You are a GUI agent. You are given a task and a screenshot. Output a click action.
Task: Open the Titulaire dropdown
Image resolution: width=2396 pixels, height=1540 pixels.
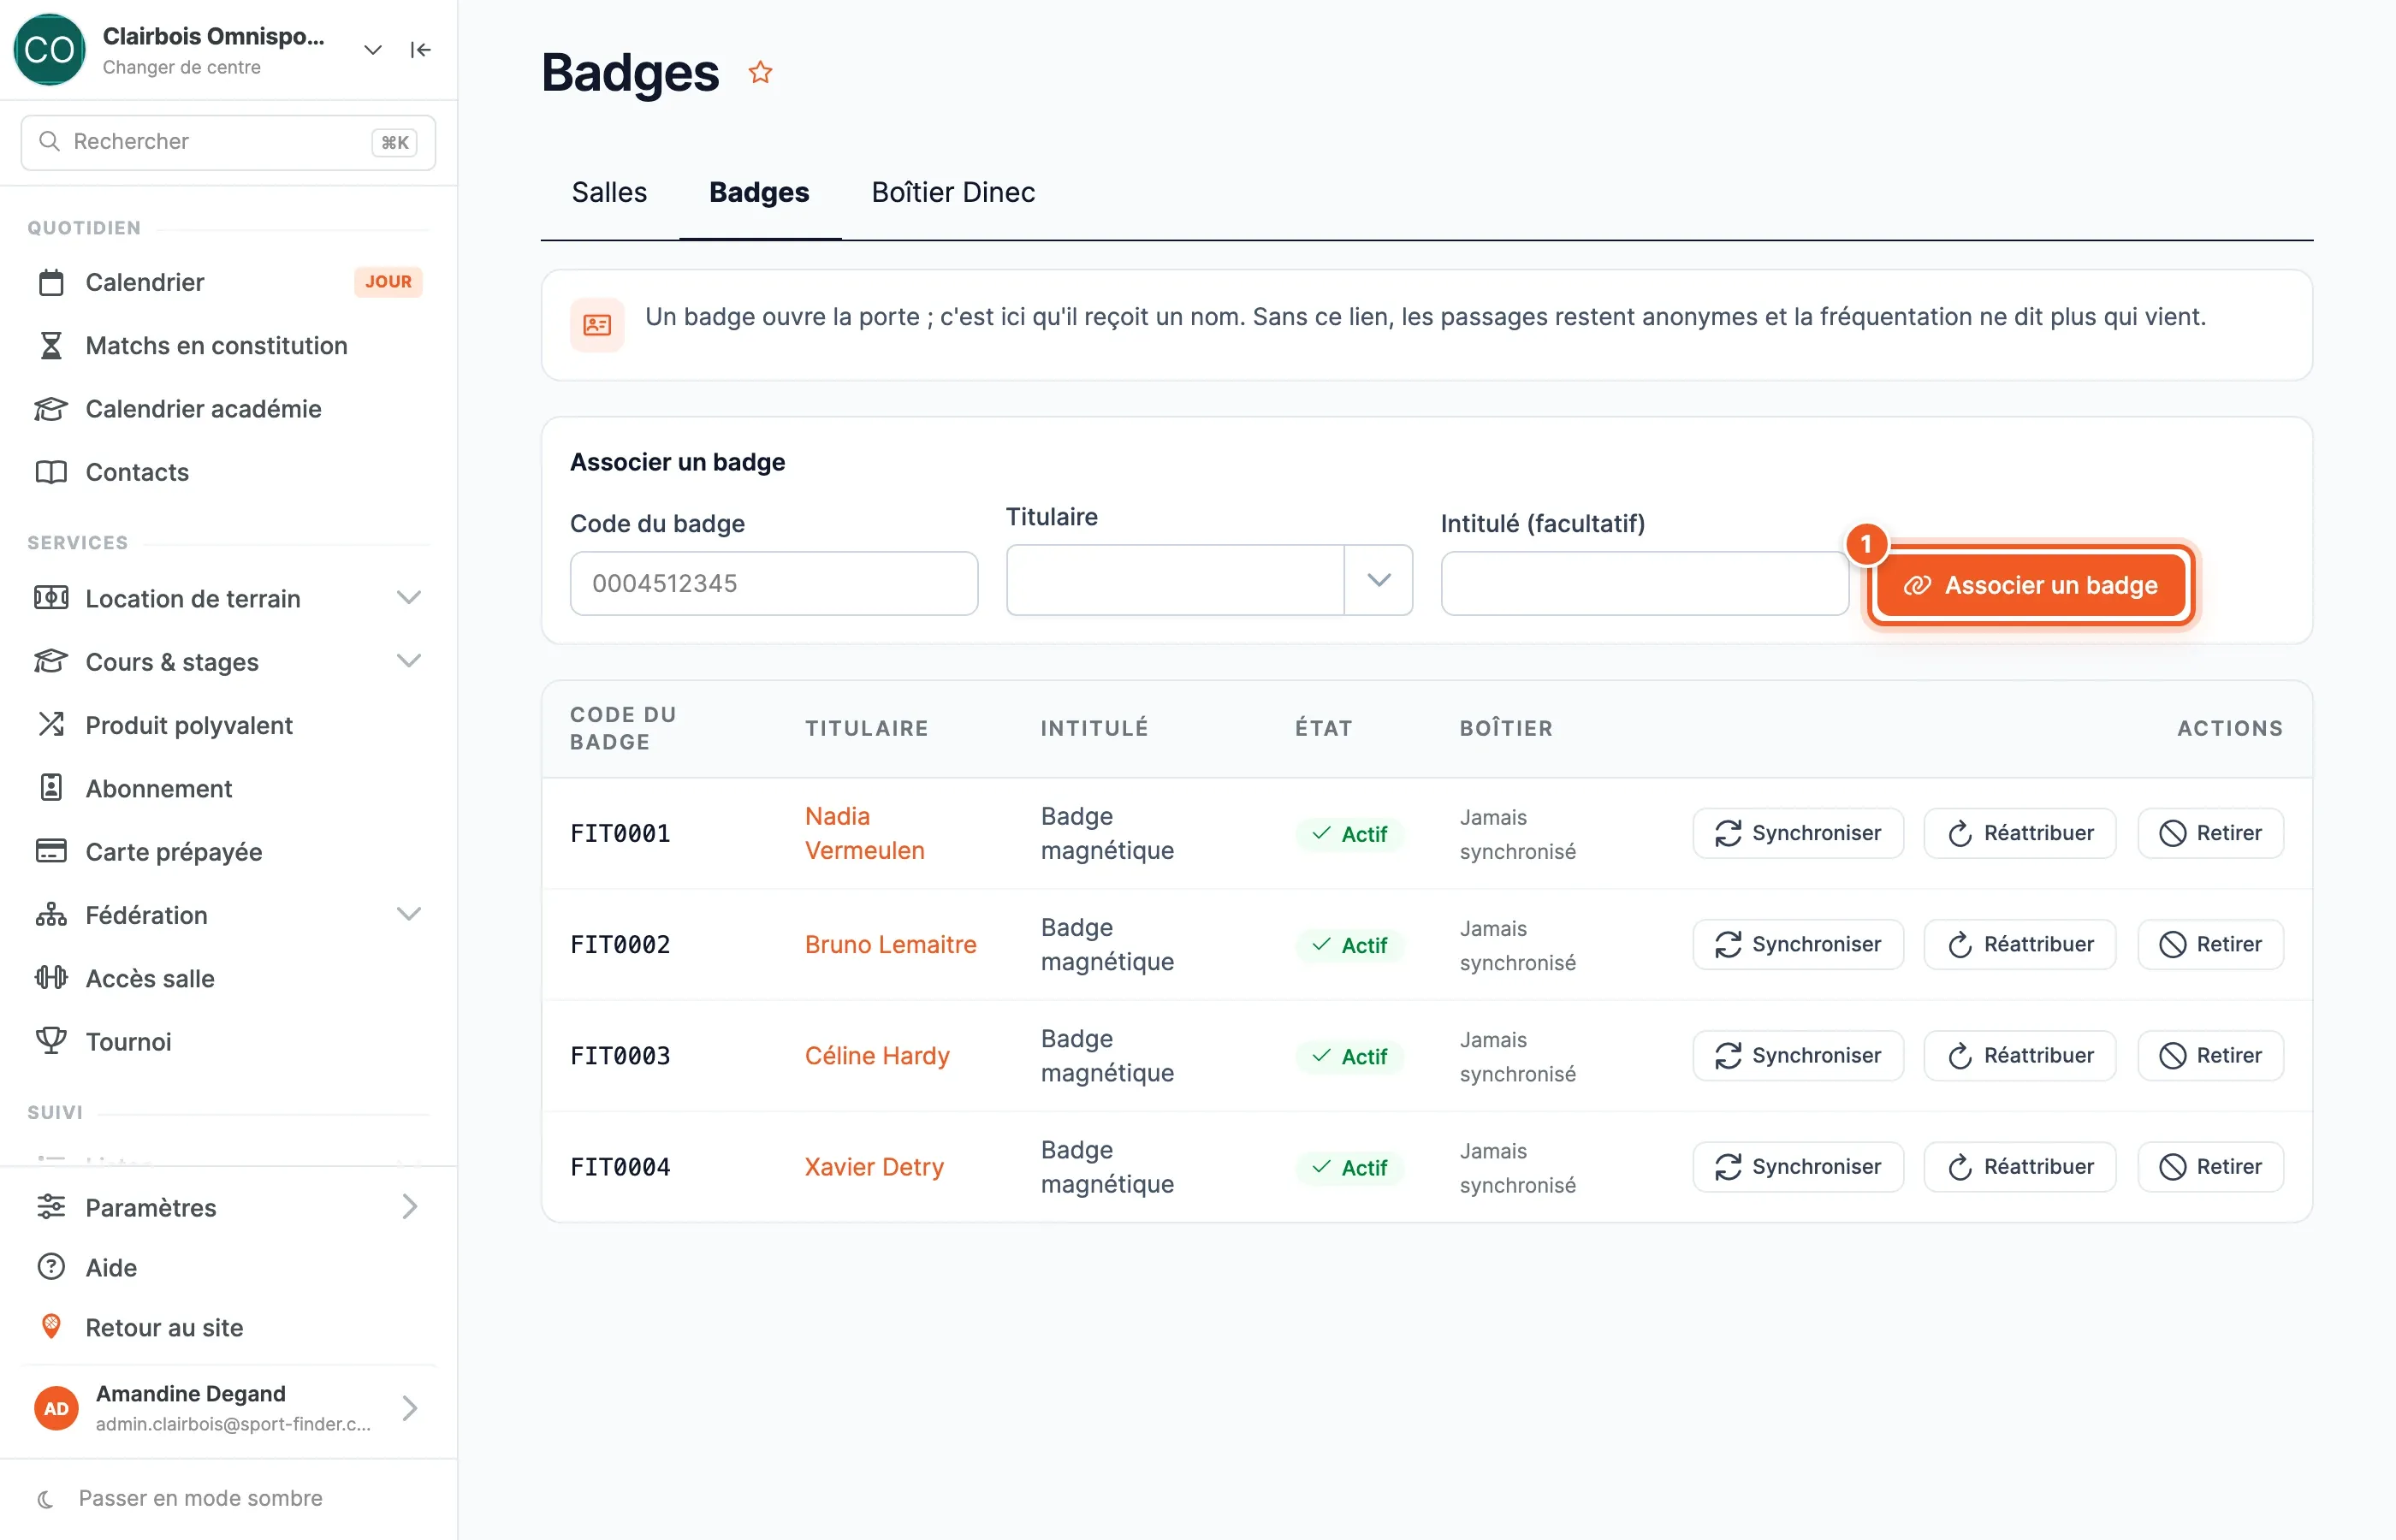1378,580
